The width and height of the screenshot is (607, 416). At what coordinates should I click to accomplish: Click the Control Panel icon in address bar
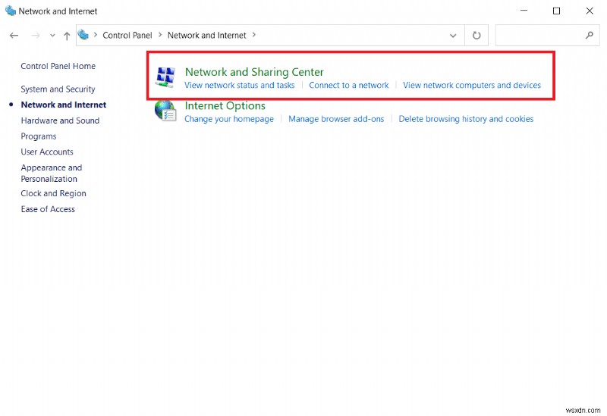pyautogui.click(x=83, y=35)
